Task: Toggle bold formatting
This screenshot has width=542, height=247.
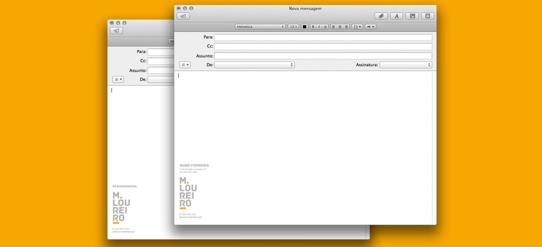Action: click(313, 27)
